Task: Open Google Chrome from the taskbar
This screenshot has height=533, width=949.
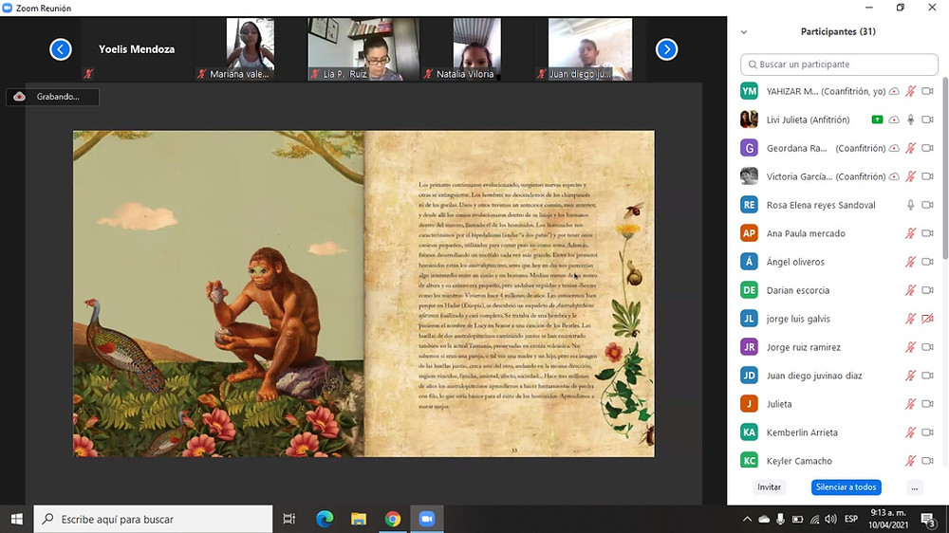Action: (x=393, y=519)
